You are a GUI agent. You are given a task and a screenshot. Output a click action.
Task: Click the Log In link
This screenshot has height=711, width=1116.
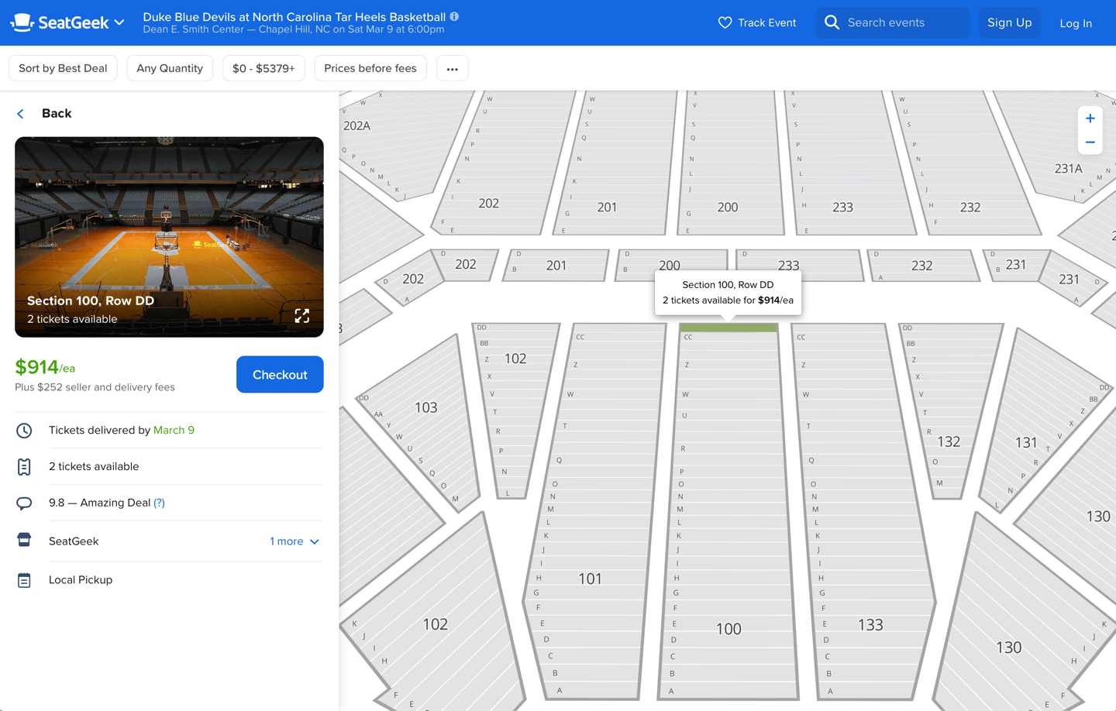1076,23
